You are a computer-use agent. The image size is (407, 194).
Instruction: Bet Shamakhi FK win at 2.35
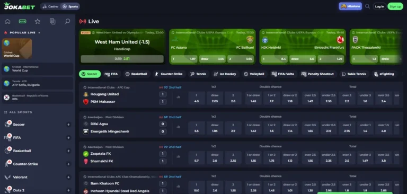click(x=233, y=158)
